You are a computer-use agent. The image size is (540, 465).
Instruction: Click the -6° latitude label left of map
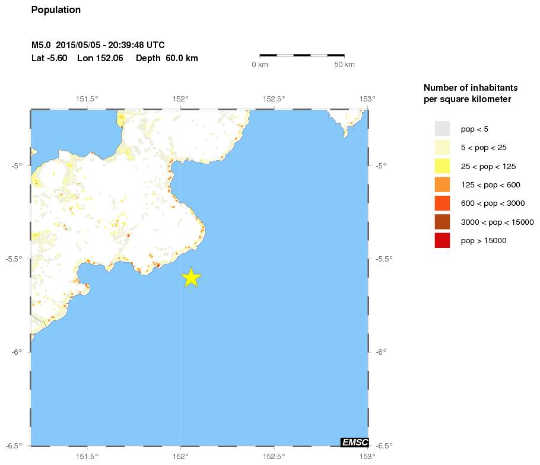15,352
